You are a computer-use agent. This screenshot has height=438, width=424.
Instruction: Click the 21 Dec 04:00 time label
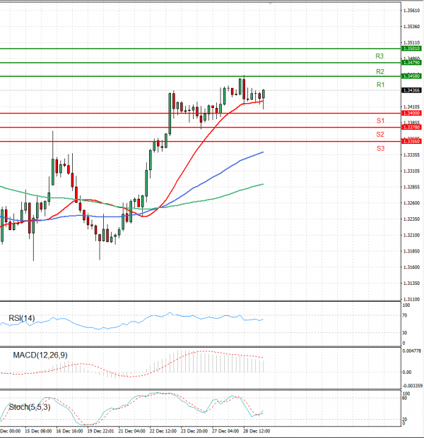click(132, 431)
